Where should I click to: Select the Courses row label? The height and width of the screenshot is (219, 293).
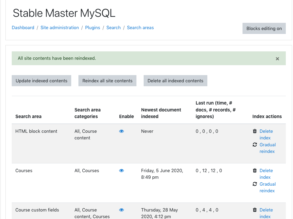point(24,171)
